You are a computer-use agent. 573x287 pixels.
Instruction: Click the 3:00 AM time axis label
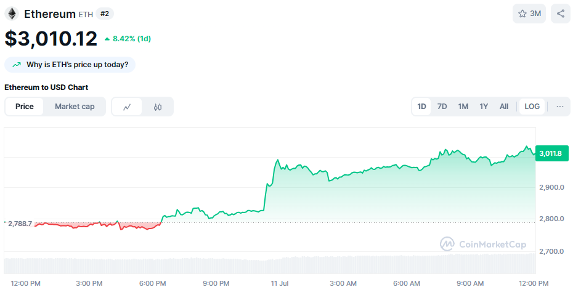pos(343,283)
